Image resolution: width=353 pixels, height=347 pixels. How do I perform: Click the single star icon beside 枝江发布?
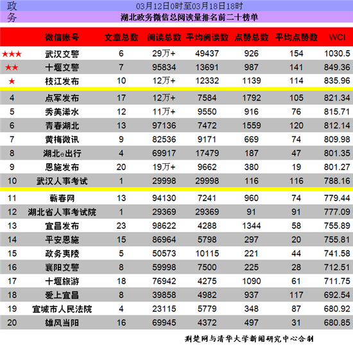[x=12, y=81]
